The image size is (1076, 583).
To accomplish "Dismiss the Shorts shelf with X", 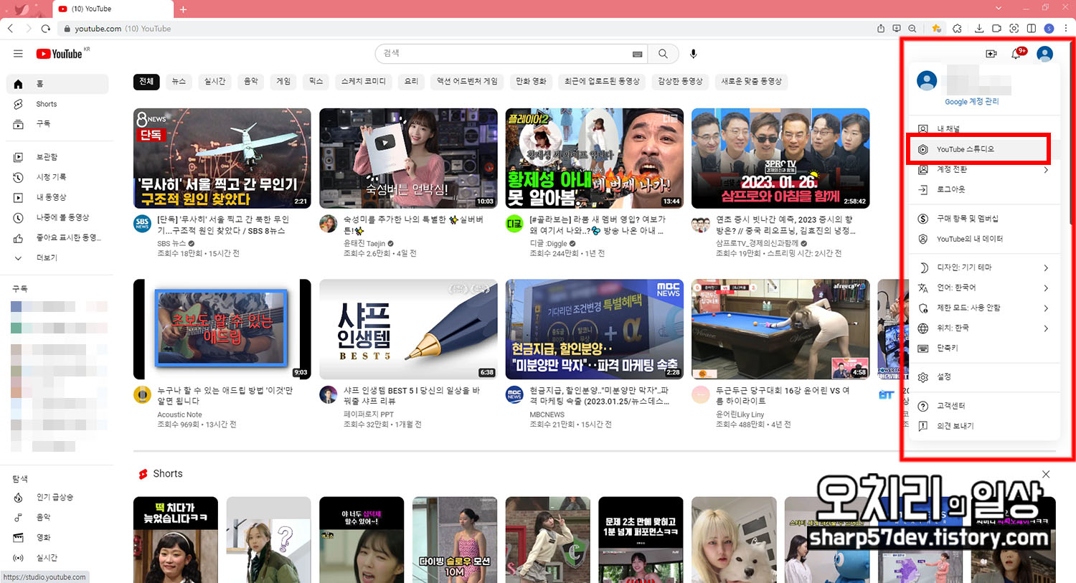I will coord(1046,474).
